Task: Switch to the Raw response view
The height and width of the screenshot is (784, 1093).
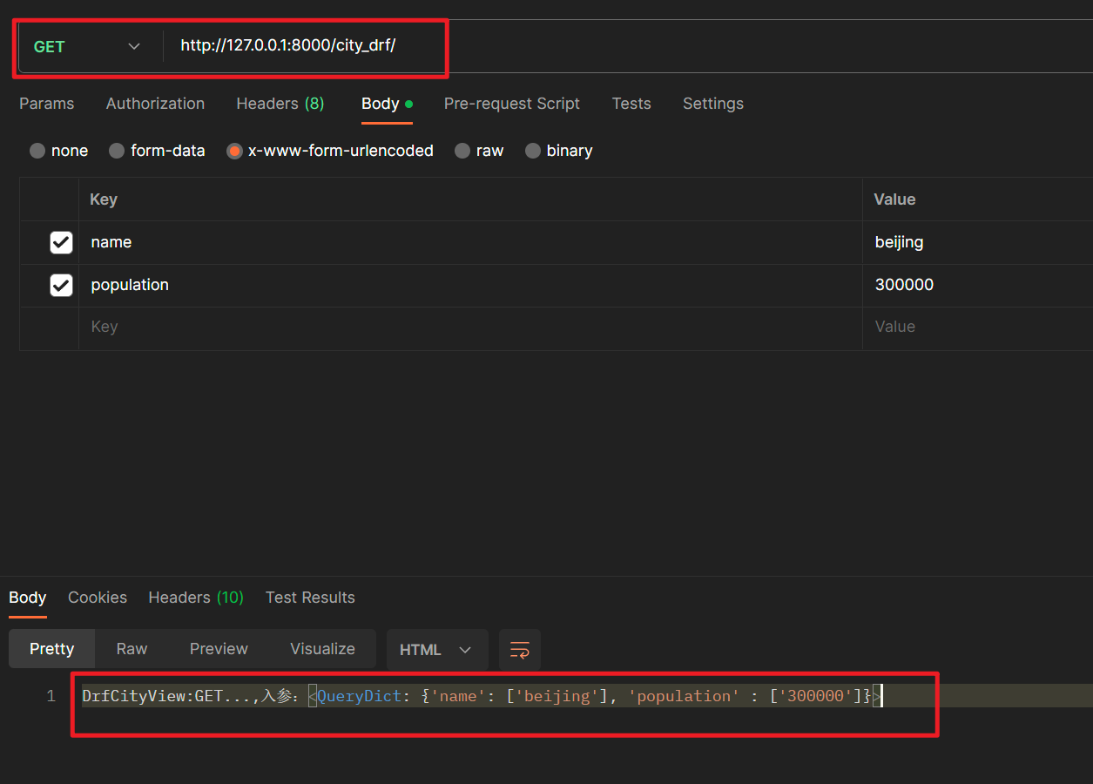Action: pos(132,648)
